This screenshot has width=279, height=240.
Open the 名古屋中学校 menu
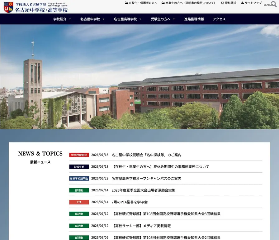point(90,19)
